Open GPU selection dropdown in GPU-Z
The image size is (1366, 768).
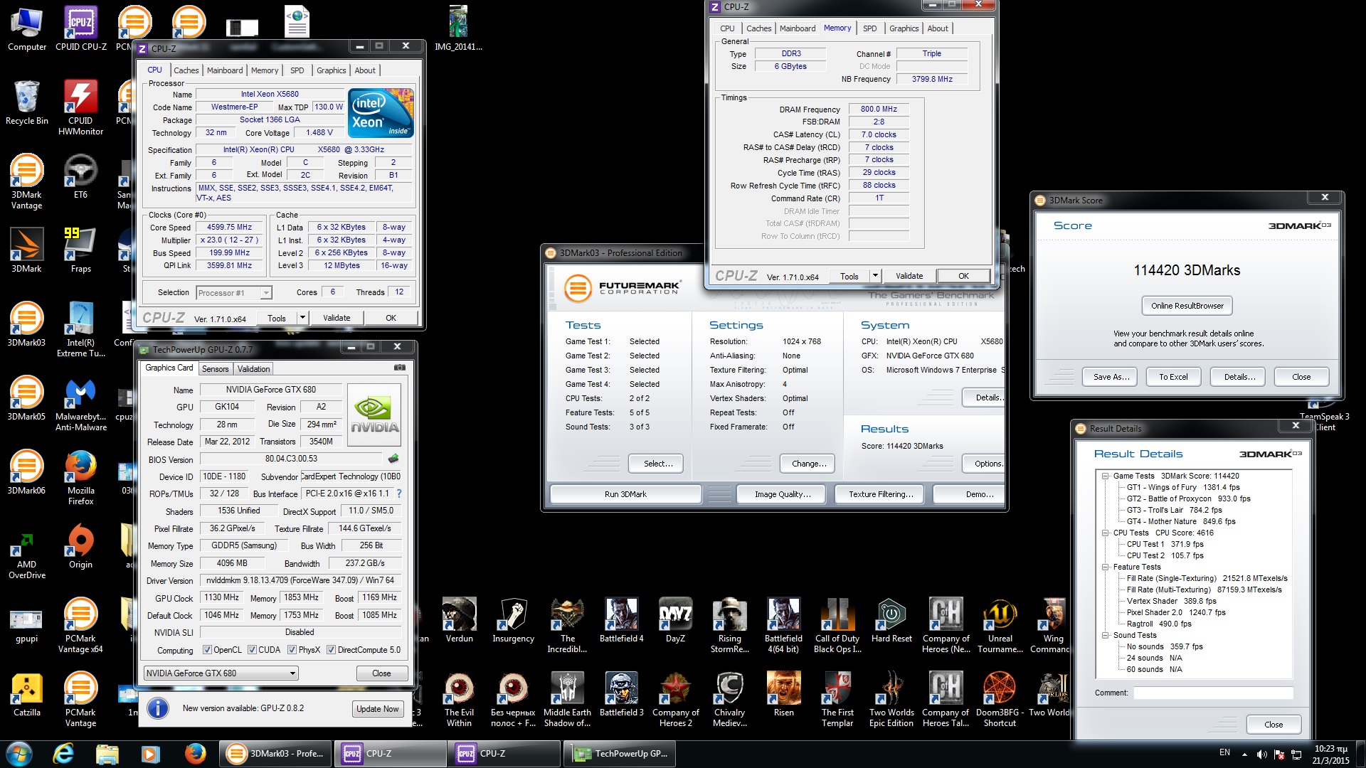221,673
